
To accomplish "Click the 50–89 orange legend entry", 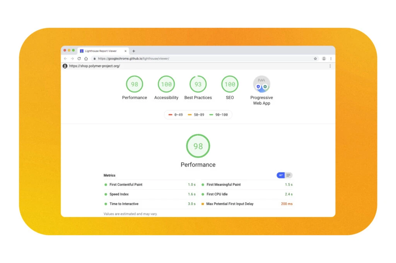I will pos(196,115).
